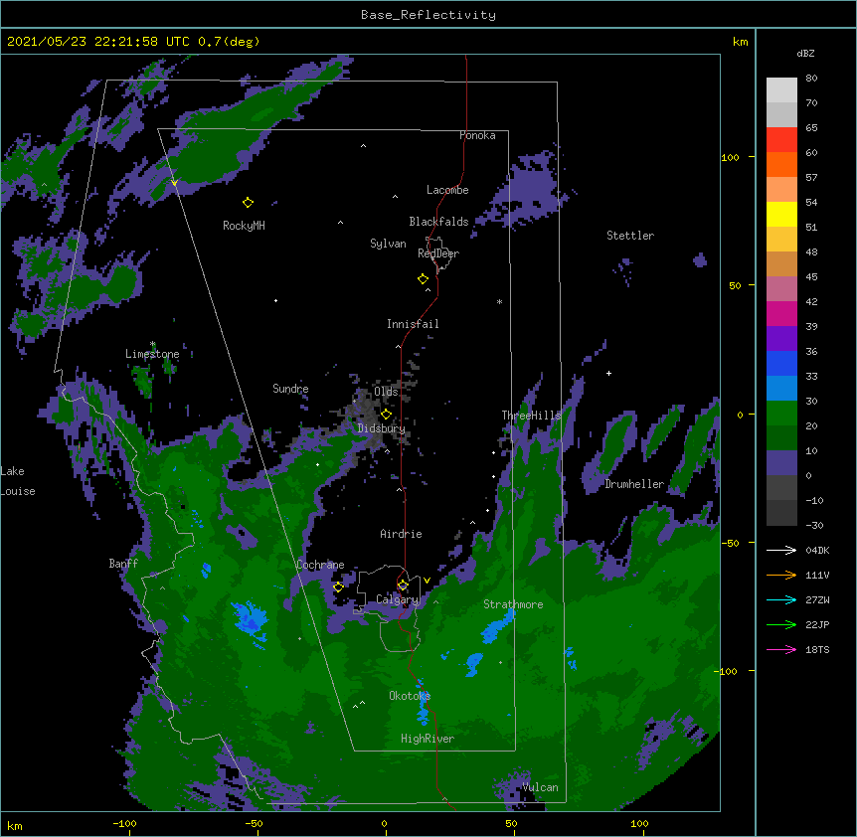857x837 pixels.
Task: Click the orange 57-60 dBZ color swatch
Action: (781, 165)
